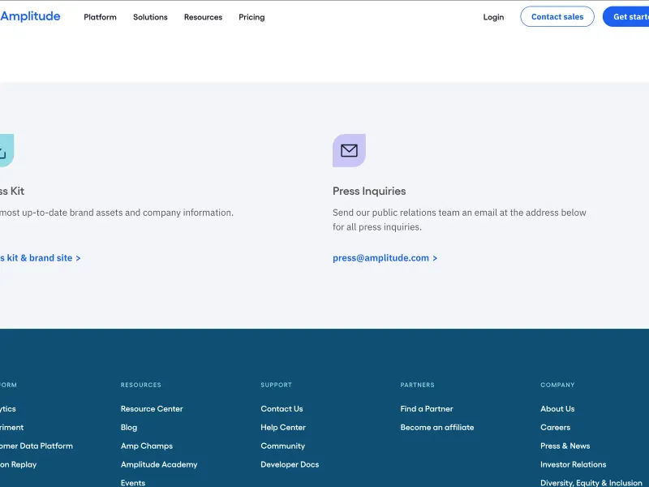Click the press@amplitude.com email link
The height and width of the screenshot is (487, 649).
click(385, 258)
